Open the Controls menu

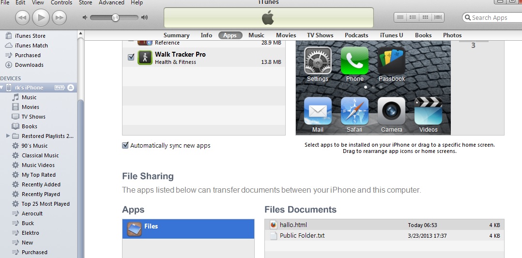pos(61,3)
